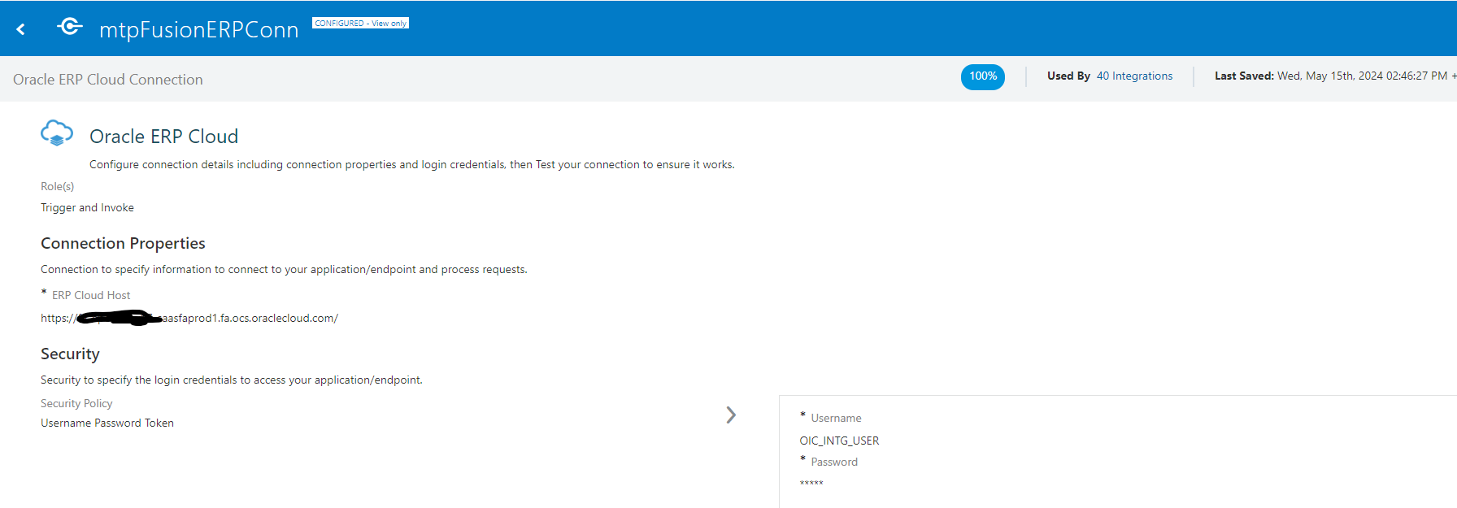Click the Oracle ERP Cloud heading
The width and height of the screenshot is (1457, 508).
coord(163,137)
